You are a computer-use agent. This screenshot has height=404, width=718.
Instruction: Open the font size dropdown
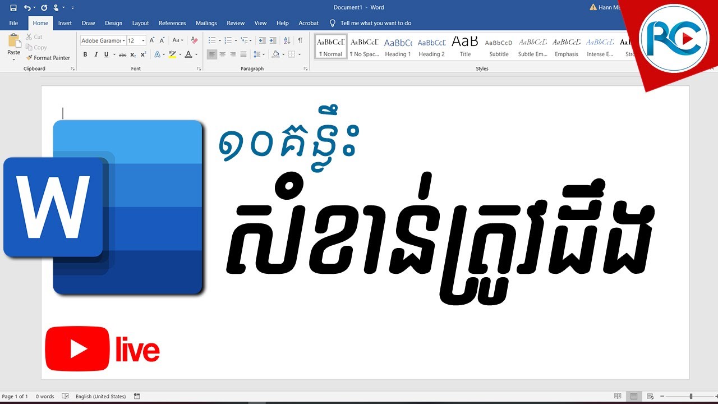coord(144,40)
